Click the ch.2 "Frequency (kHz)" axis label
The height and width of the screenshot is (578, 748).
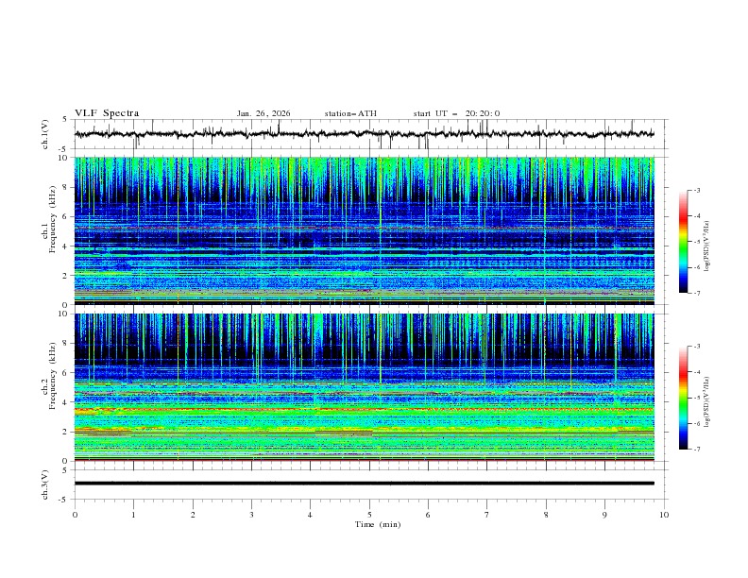(53, 375)
